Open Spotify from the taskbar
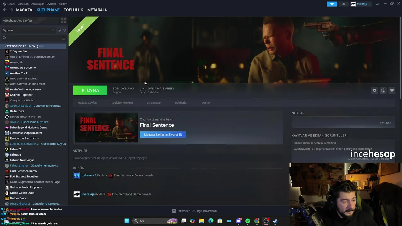The width and height of the screenshot is (402, 226). tap(247, 221)
